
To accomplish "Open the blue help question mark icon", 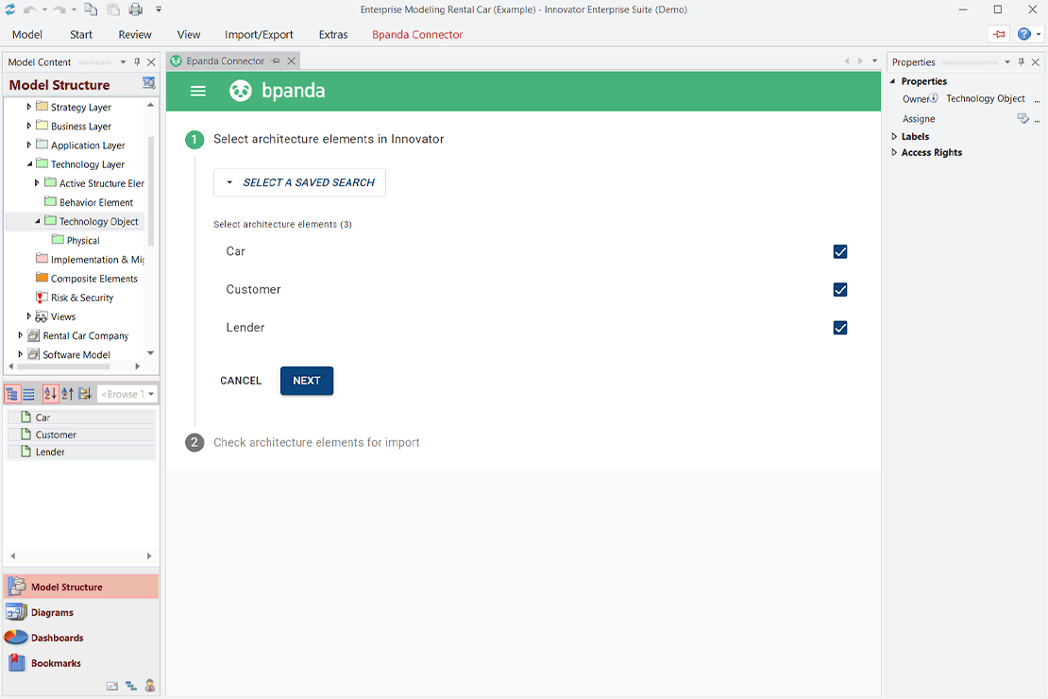I will pyautogui.click(x=1024, y=34).
